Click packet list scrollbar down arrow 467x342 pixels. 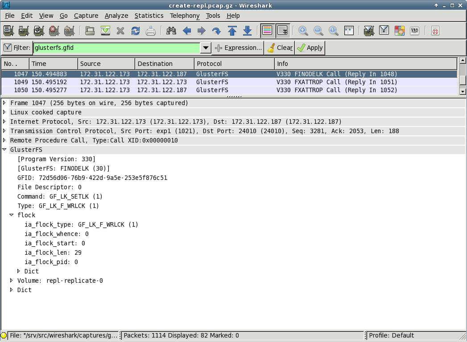click(x=463, y=92)
